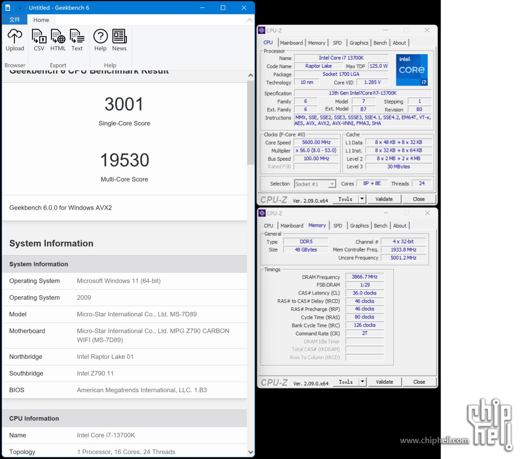Click the Max TDP 125.0 W value
This screenshot has width=520, height=459.
pos(378,66)
